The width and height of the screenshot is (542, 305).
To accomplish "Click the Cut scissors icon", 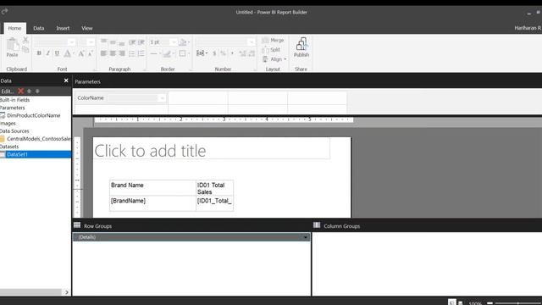I will [25, 40].
